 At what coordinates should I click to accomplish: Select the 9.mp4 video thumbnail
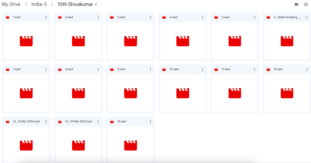pyautogui.click(x=130, y=93)
